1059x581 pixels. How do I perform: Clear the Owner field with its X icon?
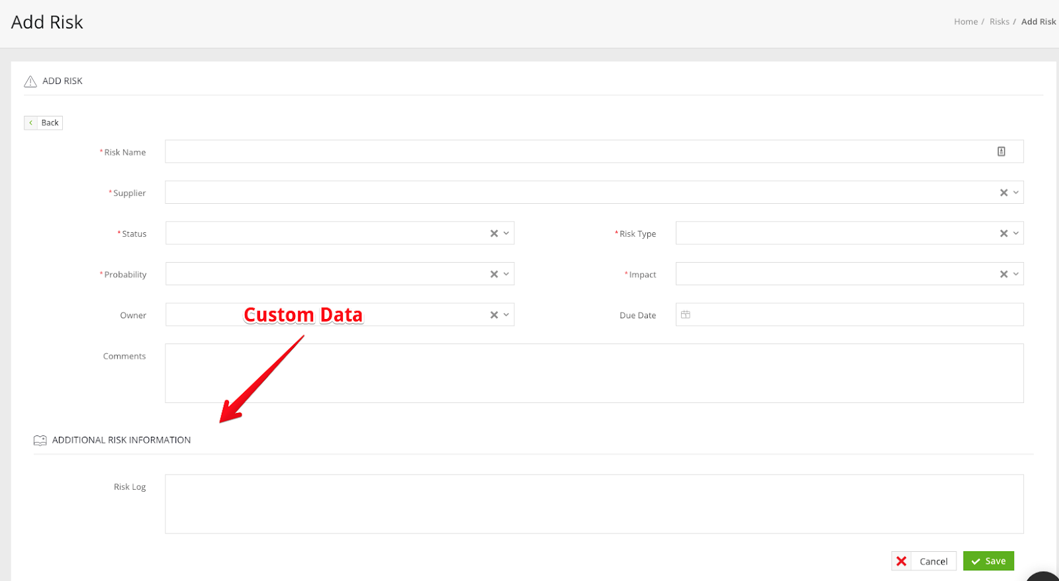(494, 315)
